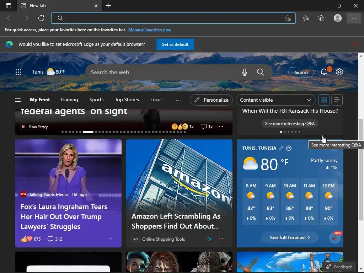
Task: Open page settings gear
Action: coord(339,72)
